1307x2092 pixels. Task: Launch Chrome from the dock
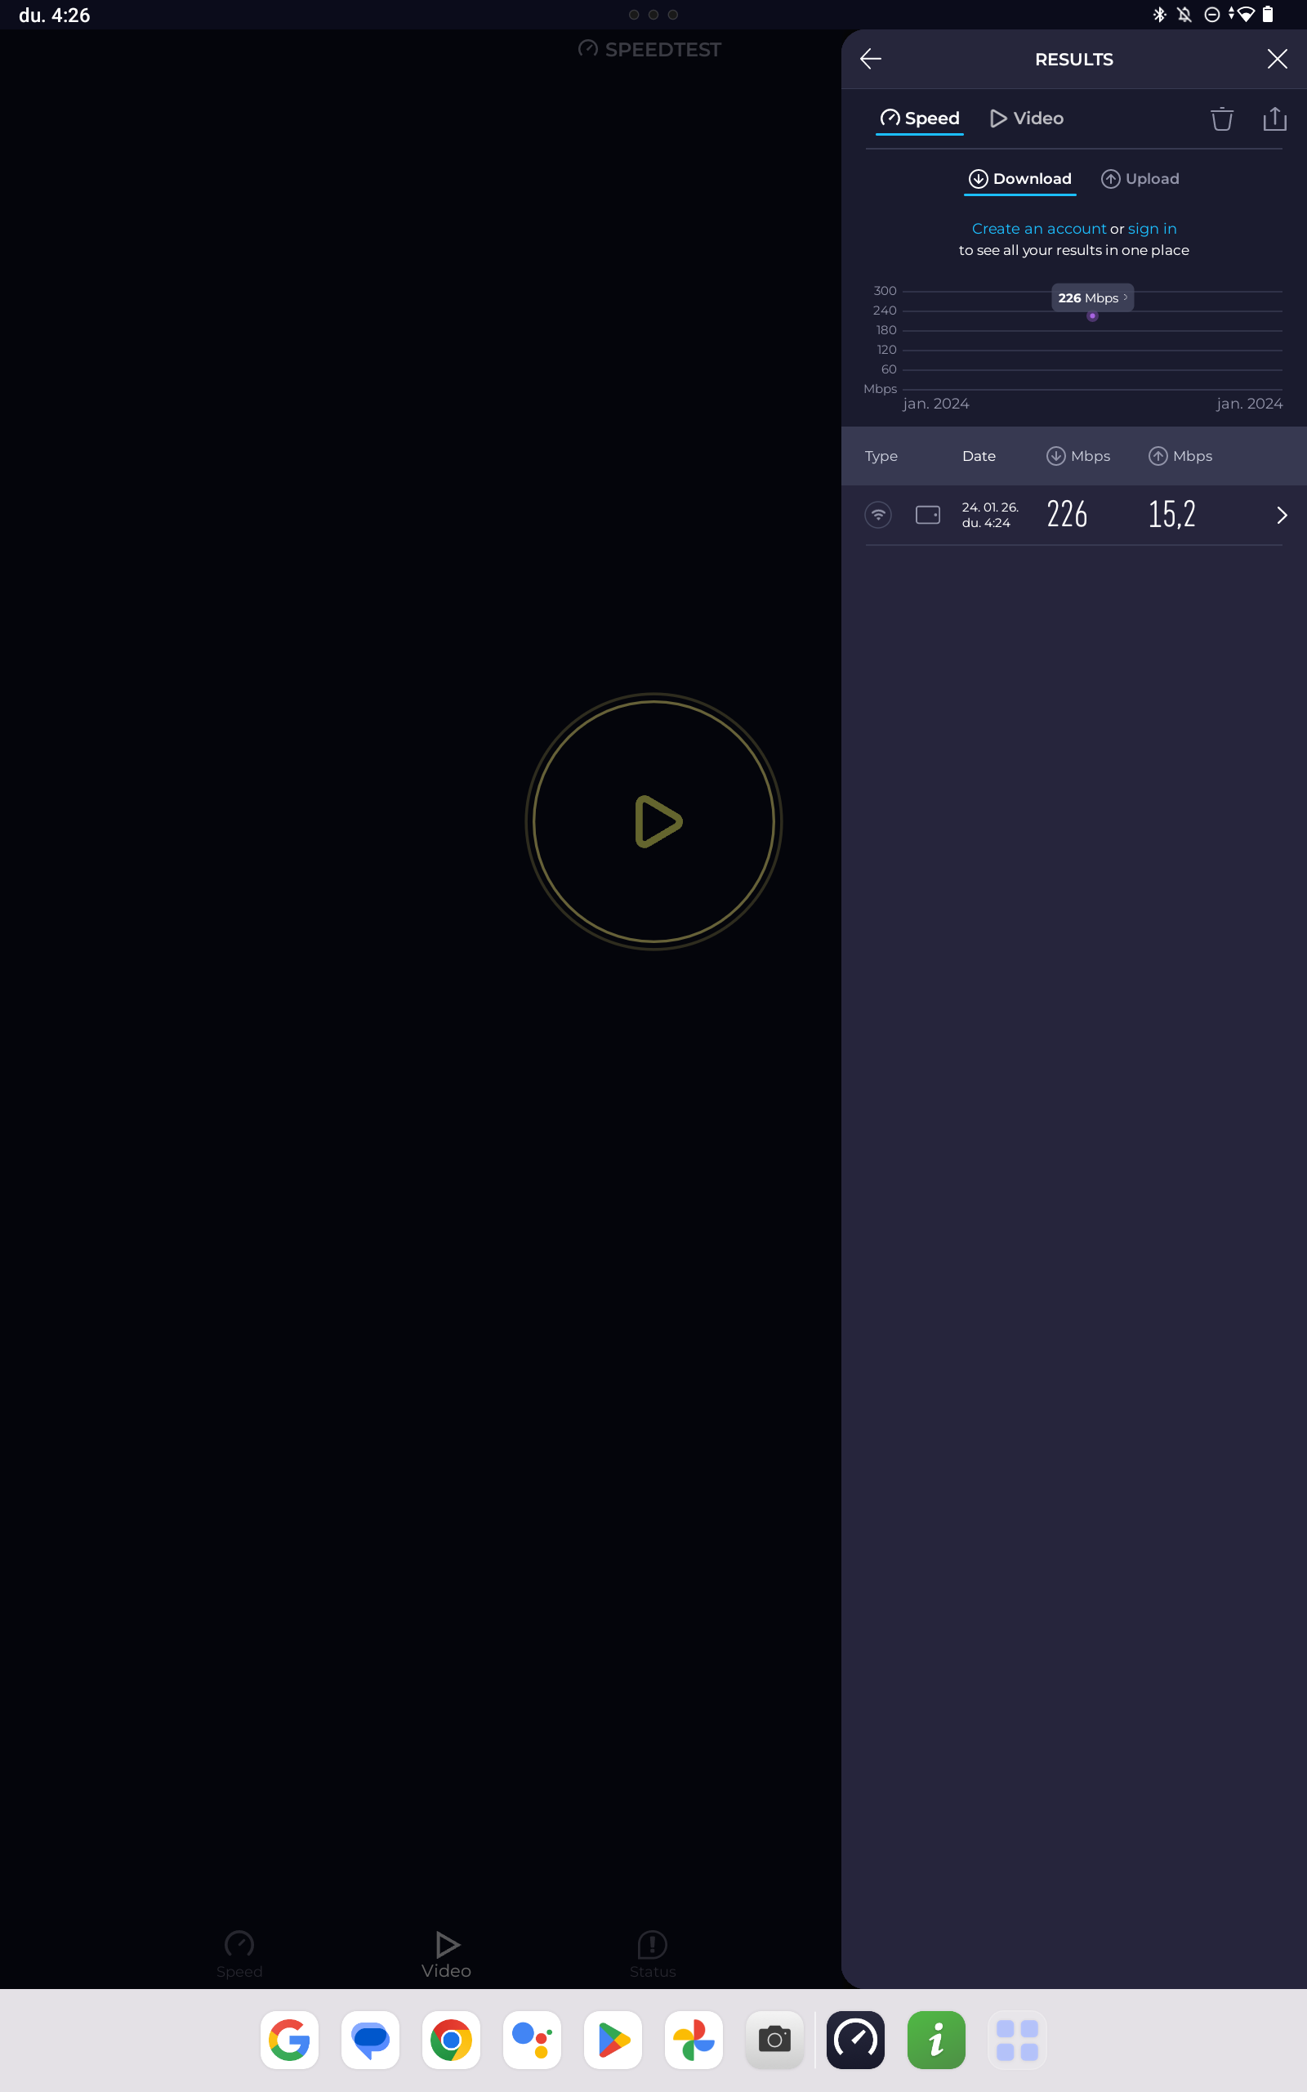click(x=451, y=2041)
